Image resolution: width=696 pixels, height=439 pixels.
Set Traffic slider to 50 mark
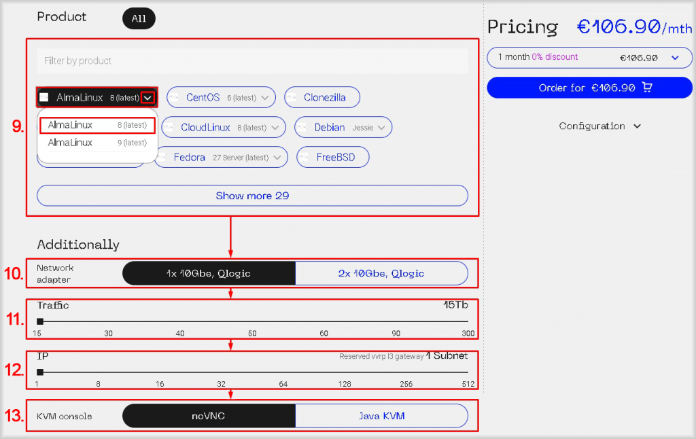tap(252, 321)
